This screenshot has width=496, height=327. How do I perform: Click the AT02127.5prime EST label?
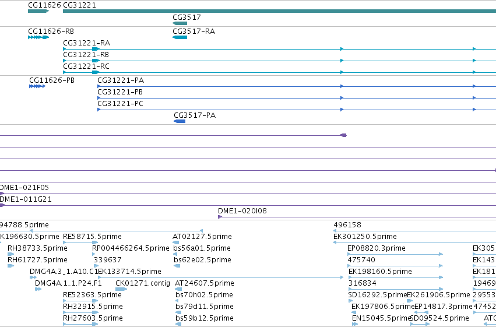pyautogui.click(x=202, y=237)
